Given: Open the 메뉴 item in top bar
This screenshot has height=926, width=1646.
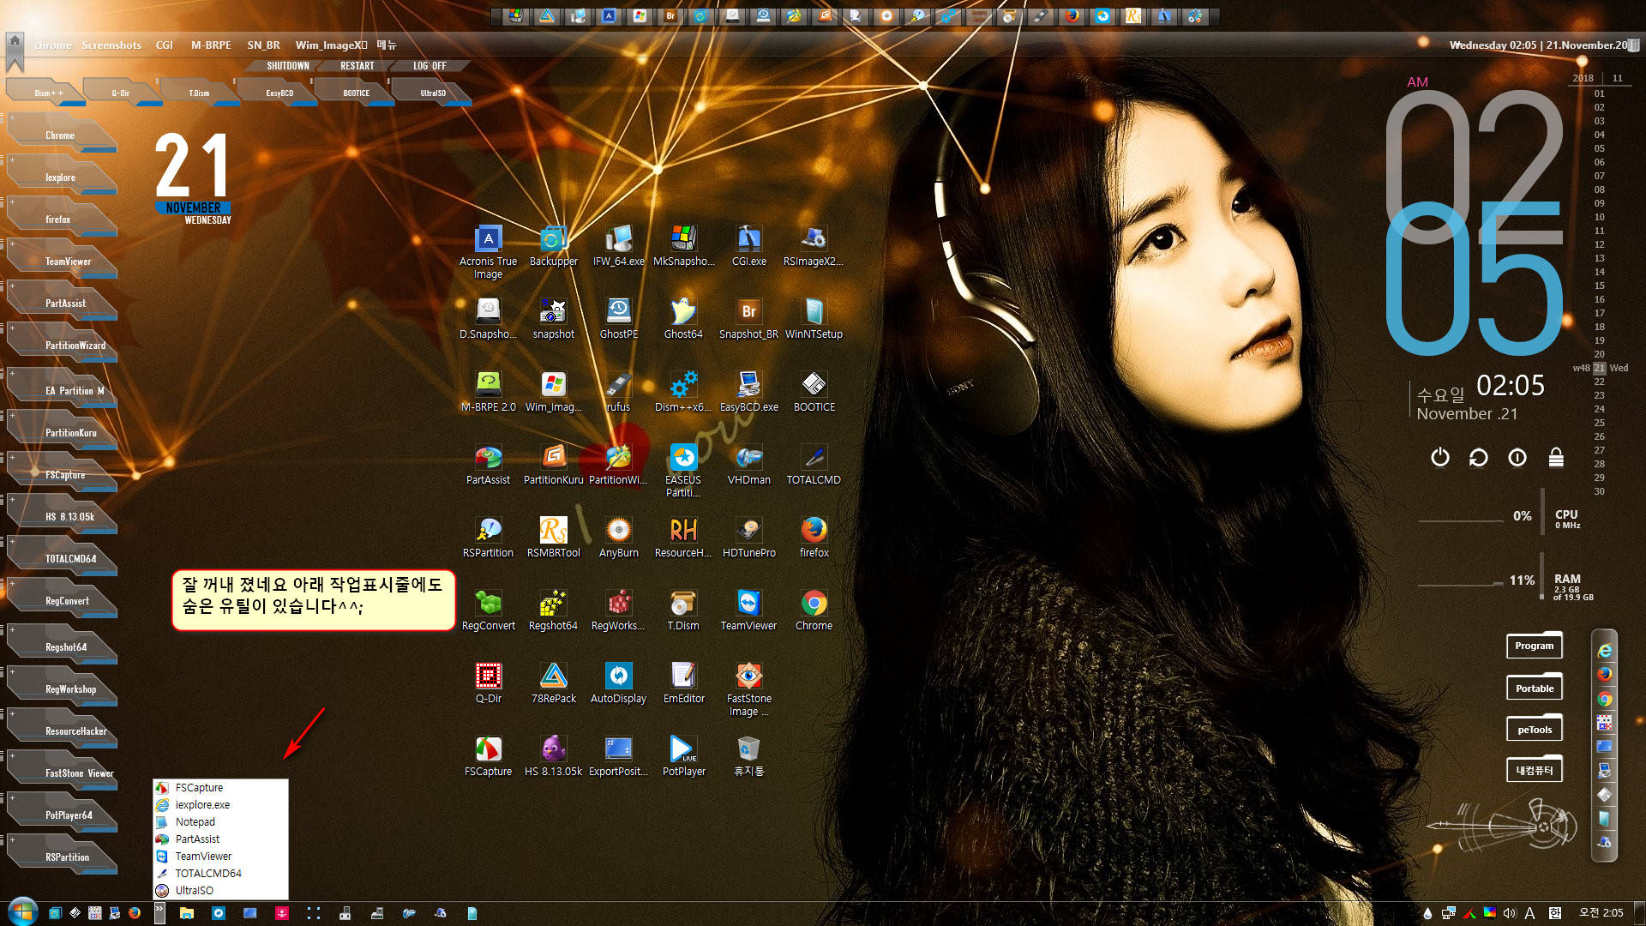Looking at the screenshot, I should click(x=386, y=45).
